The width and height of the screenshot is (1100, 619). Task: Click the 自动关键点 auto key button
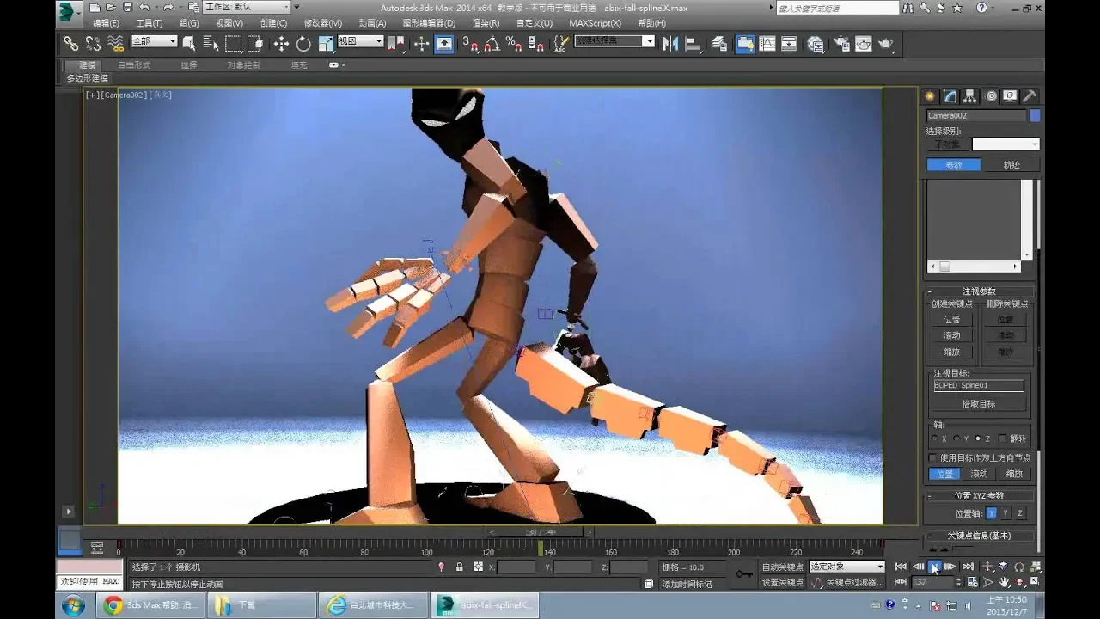[782, 567]
